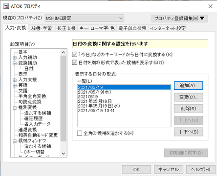The image size is (217, 176).
Task: Click the ATOK title bar icon
Action: coord(6,6)
